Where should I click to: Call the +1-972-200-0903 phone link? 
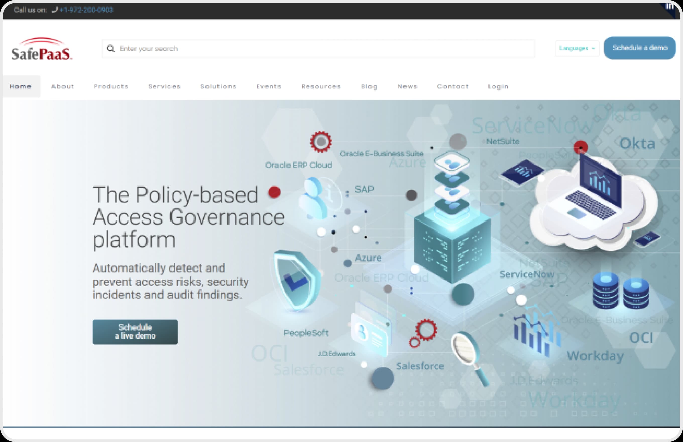click(86, 10)
